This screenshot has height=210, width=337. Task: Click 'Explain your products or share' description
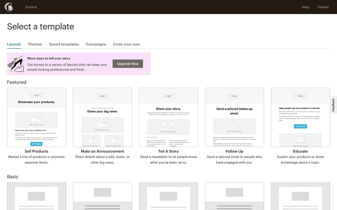pos(301,160)
